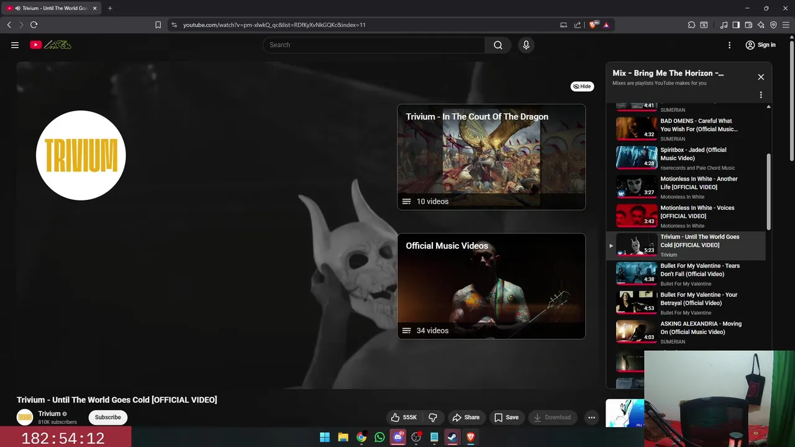Select the current Trivium playlist item
Viewport: 795px width, 447px height.
(x=686, y=245)
